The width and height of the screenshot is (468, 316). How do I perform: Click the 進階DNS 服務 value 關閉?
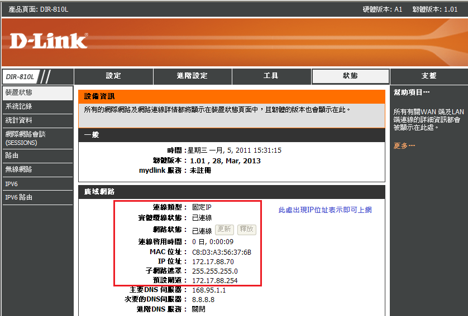[198, 309]
